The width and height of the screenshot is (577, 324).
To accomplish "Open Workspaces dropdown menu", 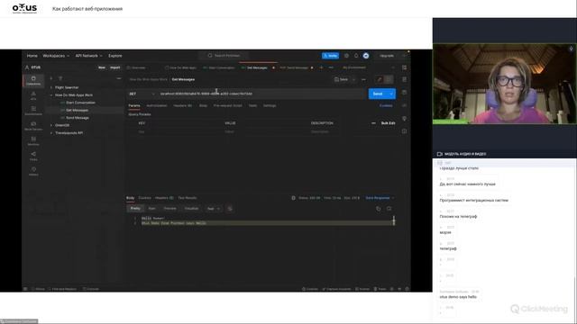I will 56,56.
